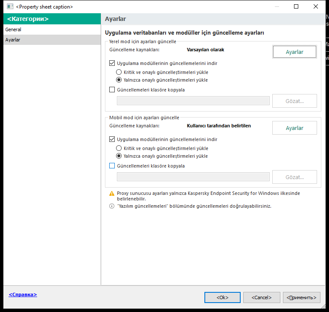Click the property sheet window icon
Viewport: 329px width, 312px height.
[10, 6]
